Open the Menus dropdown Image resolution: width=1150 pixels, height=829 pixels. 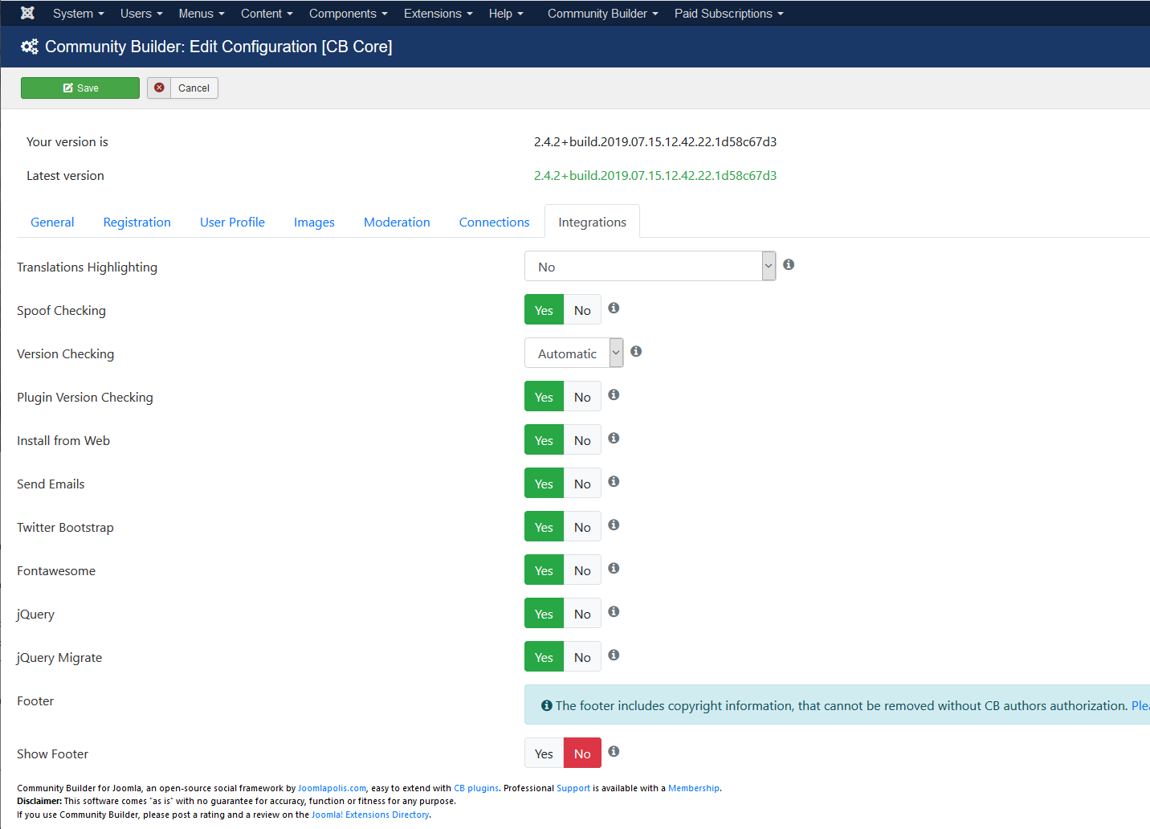(x=202, y=13)
